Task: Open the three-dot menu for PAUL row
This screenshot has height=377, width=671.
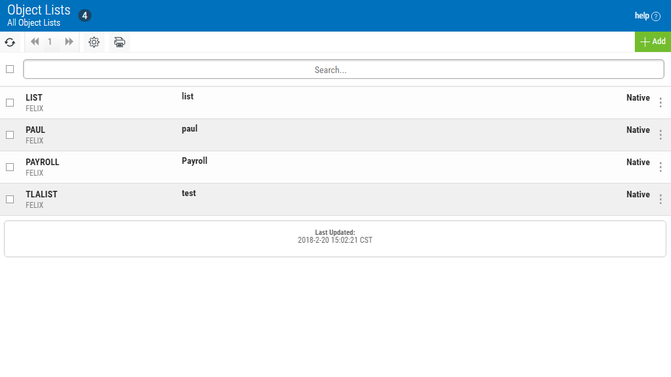Action: tap(660, 135)
